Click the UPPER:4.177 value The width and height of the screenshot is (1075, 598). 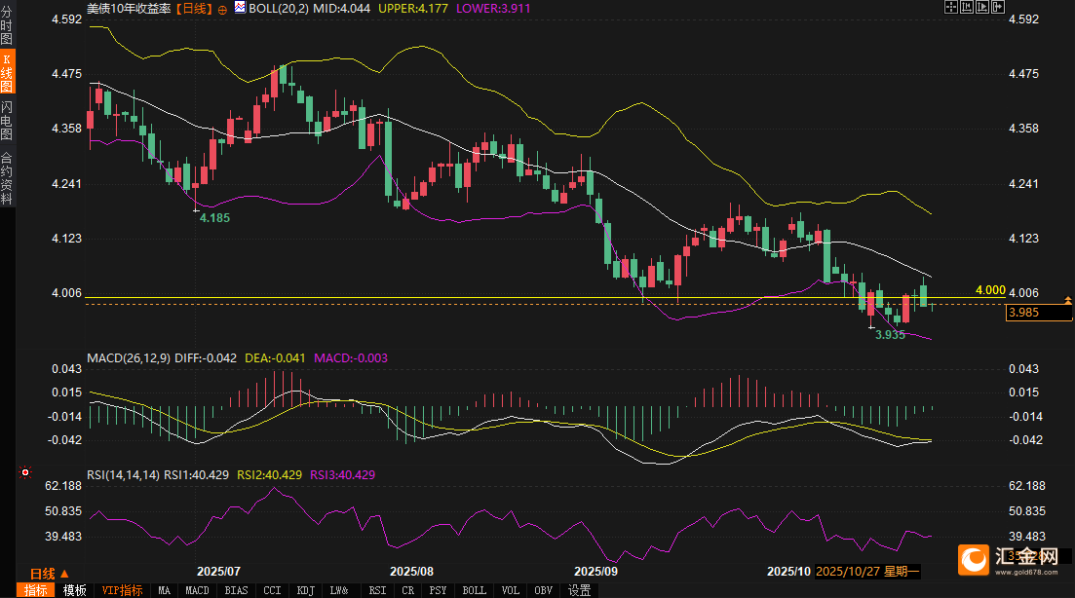(412, 9)
